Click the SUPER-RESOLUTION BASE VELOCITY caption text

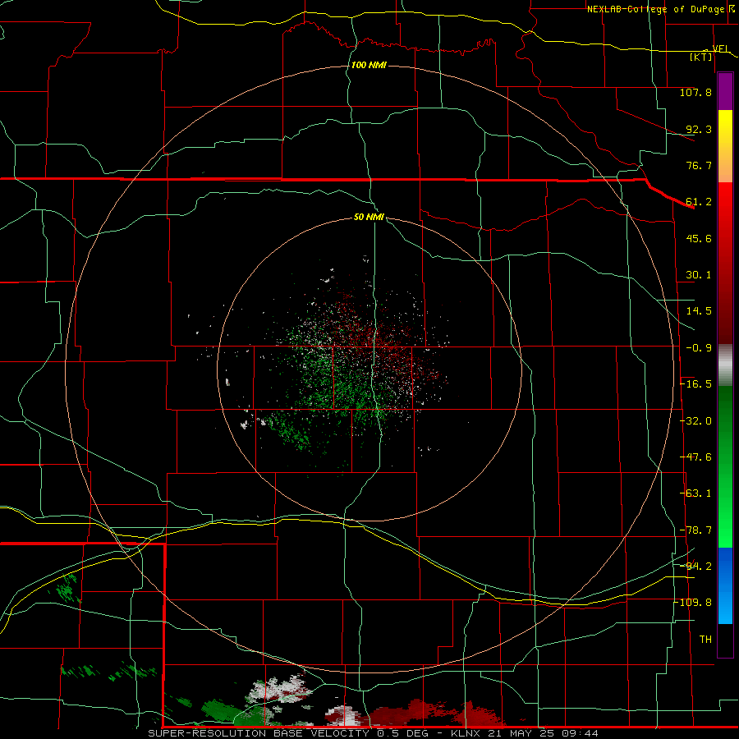click(x=259, y=733)
